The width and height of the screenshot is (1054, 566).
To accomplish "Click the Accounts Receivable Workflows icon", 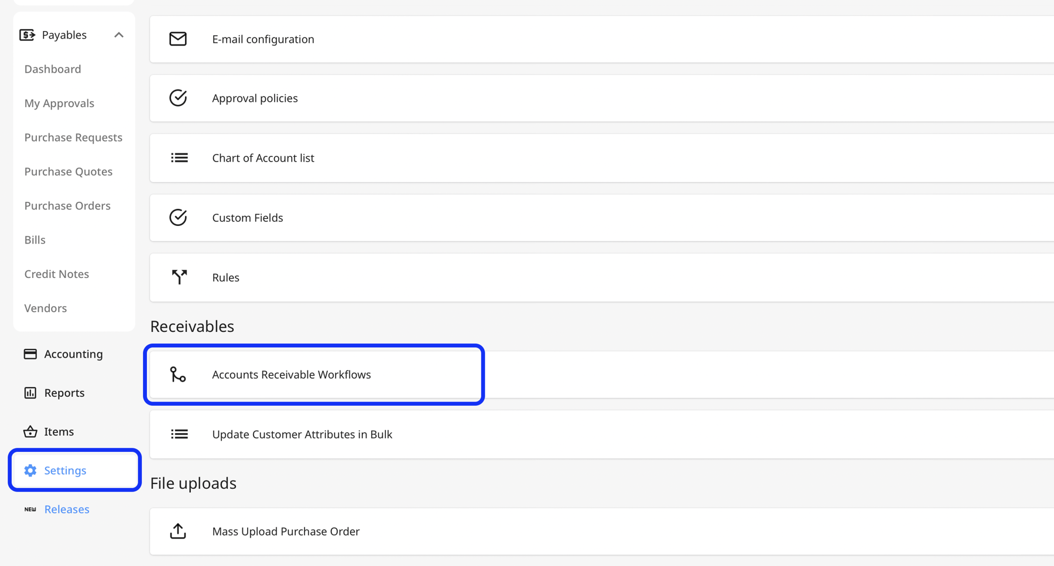I will click(178, 374).
